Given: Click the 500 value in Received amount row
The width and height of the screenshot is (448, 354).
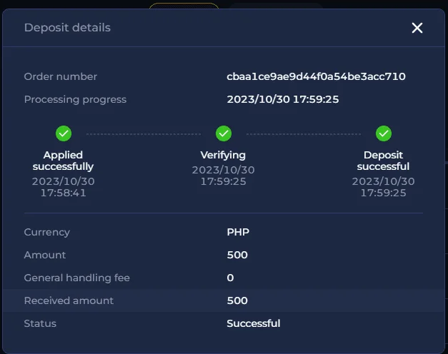Looking at the screenshot, I should point(237,300).
